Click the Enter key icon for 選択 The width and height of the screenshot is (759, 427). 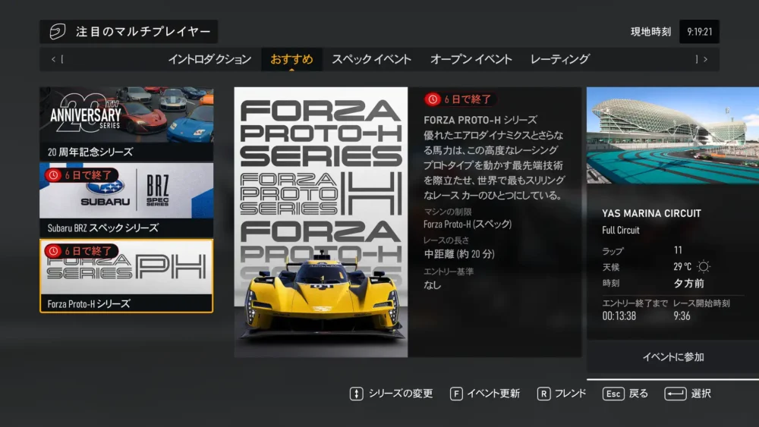pos(676,394)
